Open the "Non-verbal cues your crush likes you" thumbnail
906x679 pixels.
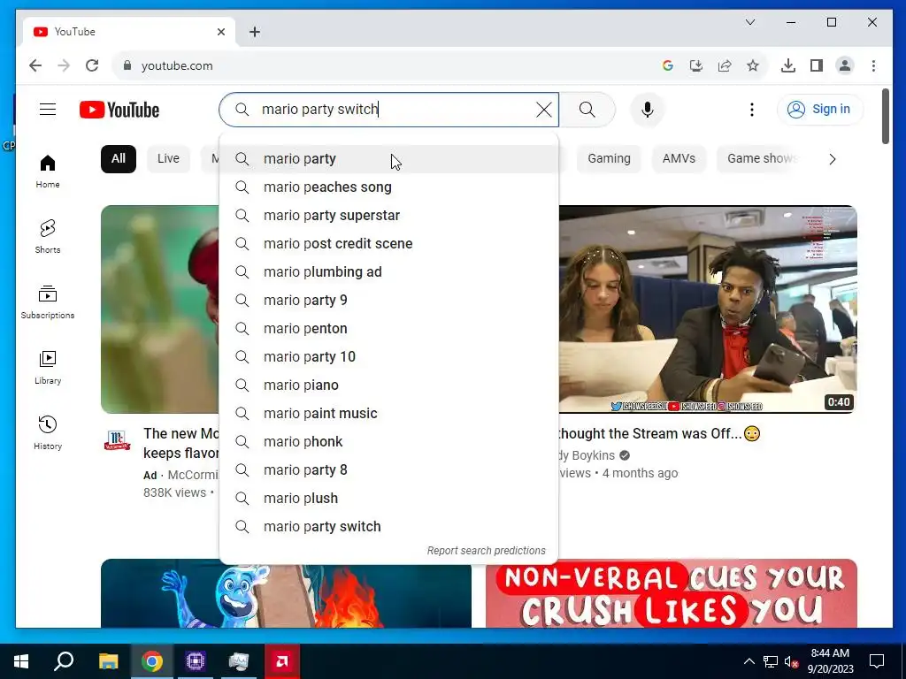[672, 593]
